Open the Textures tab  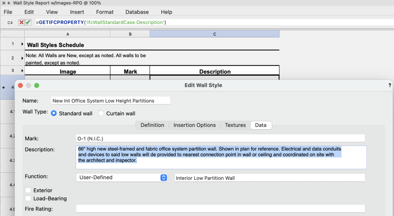pyautogui.click(x=235, y=125)
